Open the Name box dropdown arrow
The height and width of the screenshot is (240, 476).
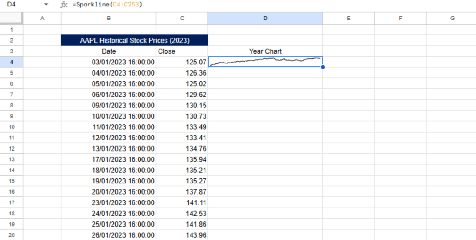(46, 5)
